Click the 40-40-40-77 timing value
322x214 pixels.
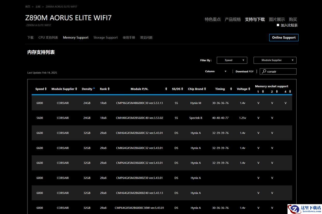coord(220,118)
